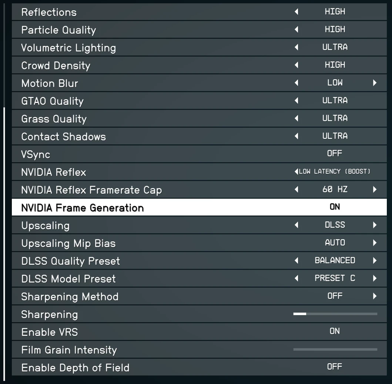Toggle Enable Depth of Field OFF value
The height and width of the screenshot is (384, 392).
(x=335, y=367)
